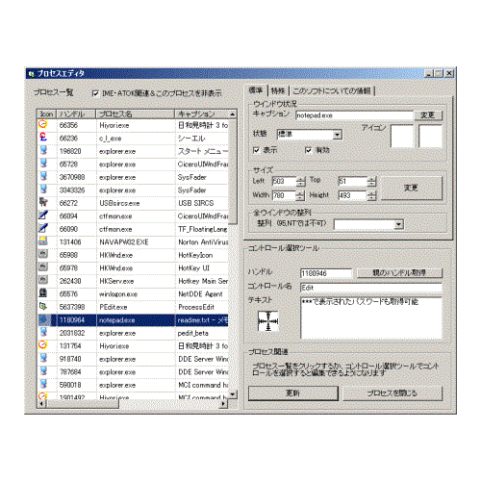Image resolution: width=481 pixels, height=481 pixels.
Task: Click the notepad.exe icon in highlighted row
Action: (x=43, y=319)
